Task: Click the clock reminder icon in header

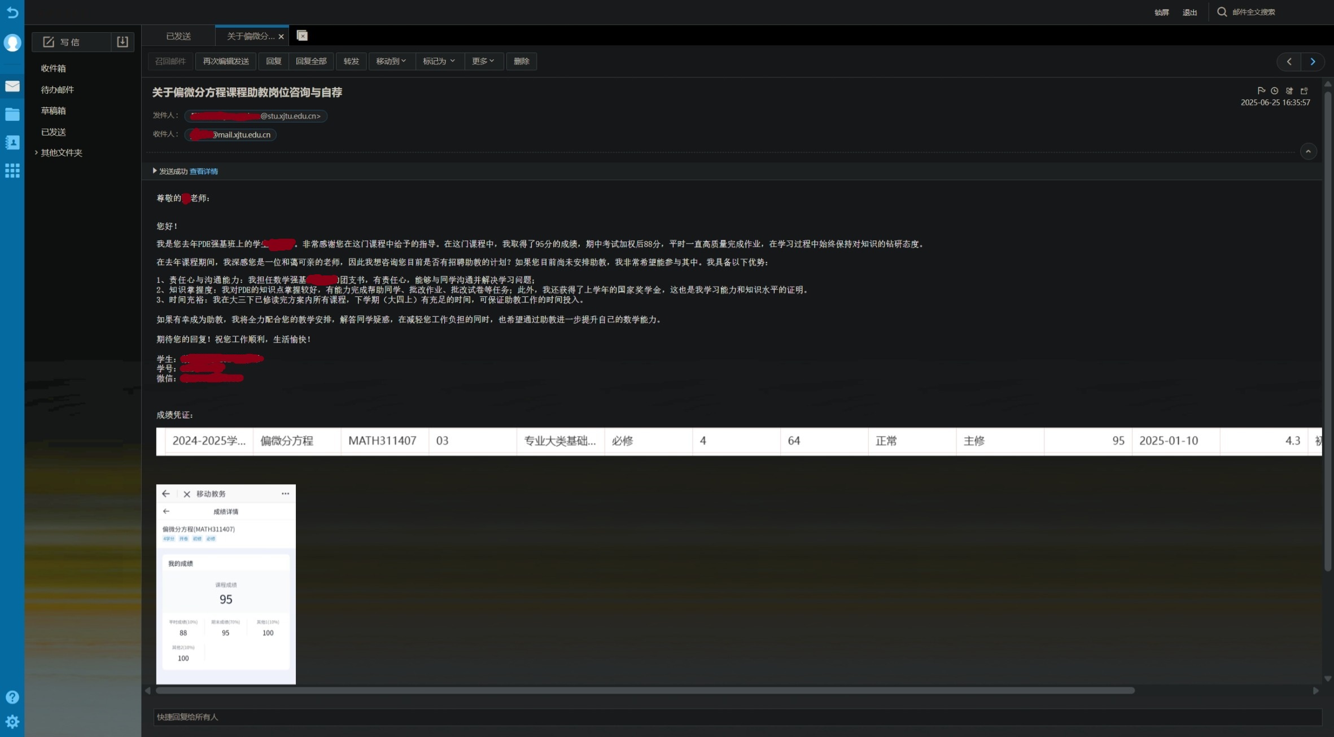Action: (x=1274, y=90)
